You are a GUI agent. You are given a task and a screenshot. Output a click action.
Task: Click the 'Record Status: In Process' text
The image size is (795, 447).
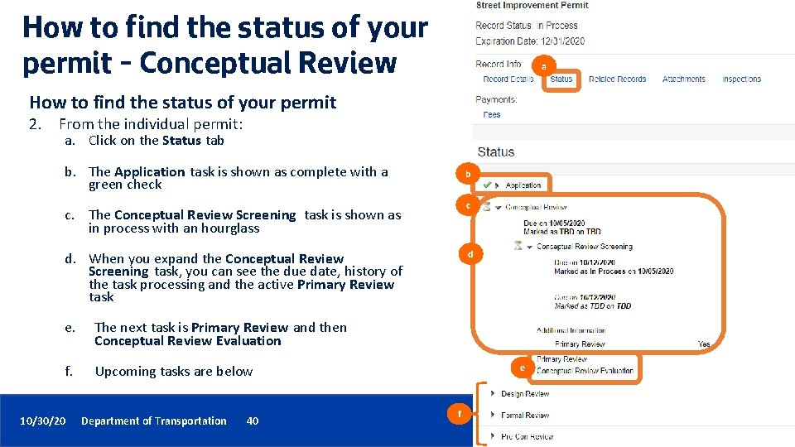click(x=527, y=26)
